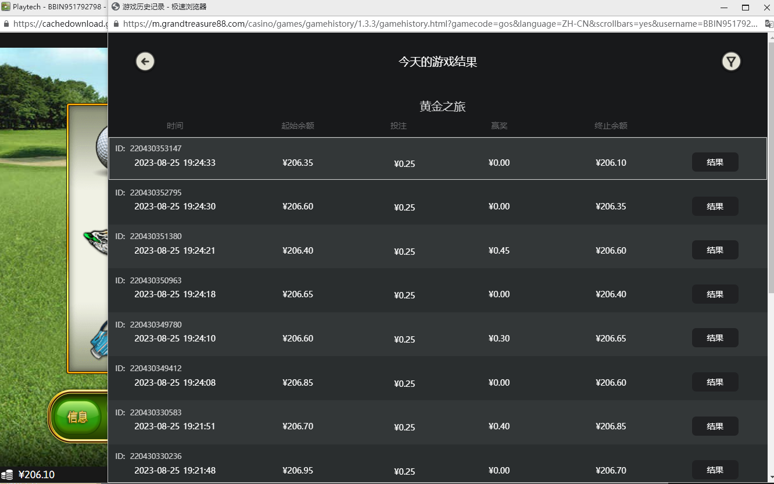Image resolution: width=774 pixels, height=484 pixels.
Task: Open 结果 for round 220430353147
Action: coord(715,162)
